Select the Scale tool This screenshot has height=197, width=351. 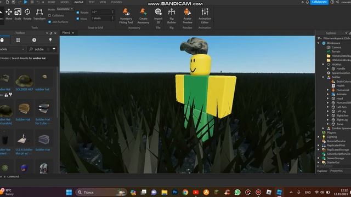(18, 14)
